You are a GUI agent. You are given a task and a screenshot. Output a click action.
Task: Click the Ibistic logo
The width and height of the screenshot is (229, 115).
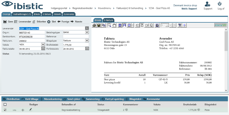pyautogui.click(x=22, y=5)
